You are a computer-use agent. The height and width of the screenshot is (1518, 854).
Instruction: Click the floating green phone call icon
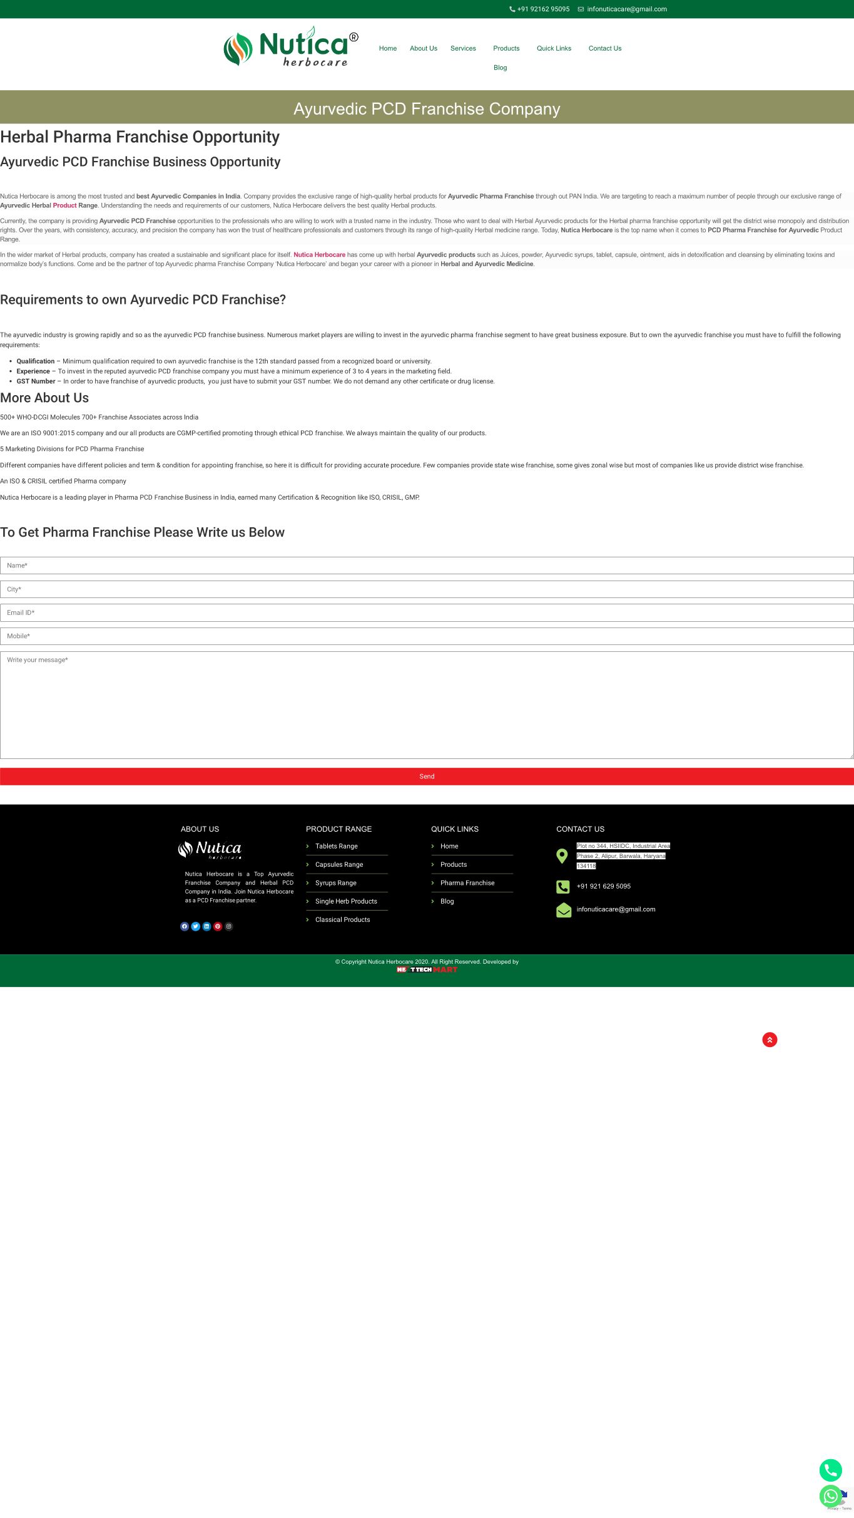(x=830, y=1470)
